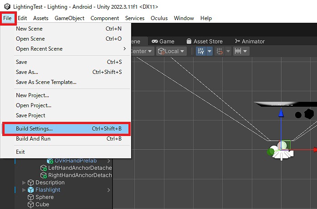Click the Game tab gamepad icon
The height and width of the screenshot is (209, 317).
(155, 42)
